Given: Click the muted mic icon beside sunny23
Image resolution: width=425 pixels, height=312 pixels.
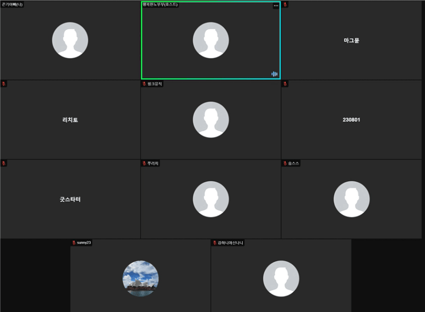Looking at the screenshot, I should tap(74, 242).
